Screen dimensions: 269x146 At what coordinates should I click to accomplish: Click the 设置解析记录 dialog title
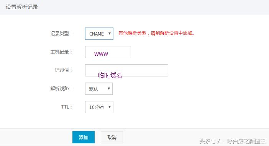22,7
